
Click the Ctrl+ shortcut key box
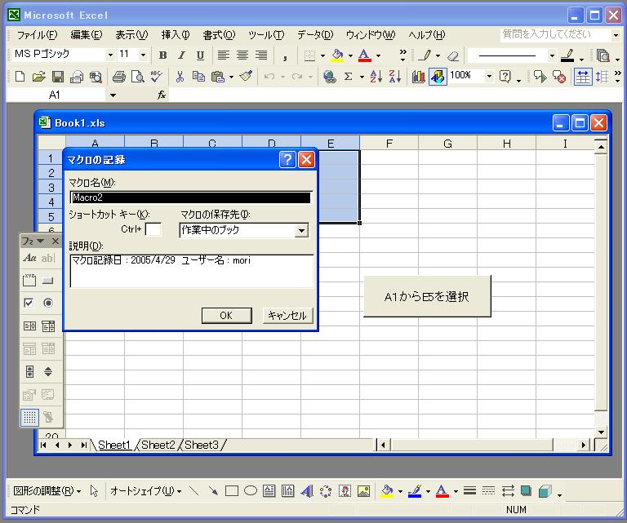(153, 229)
